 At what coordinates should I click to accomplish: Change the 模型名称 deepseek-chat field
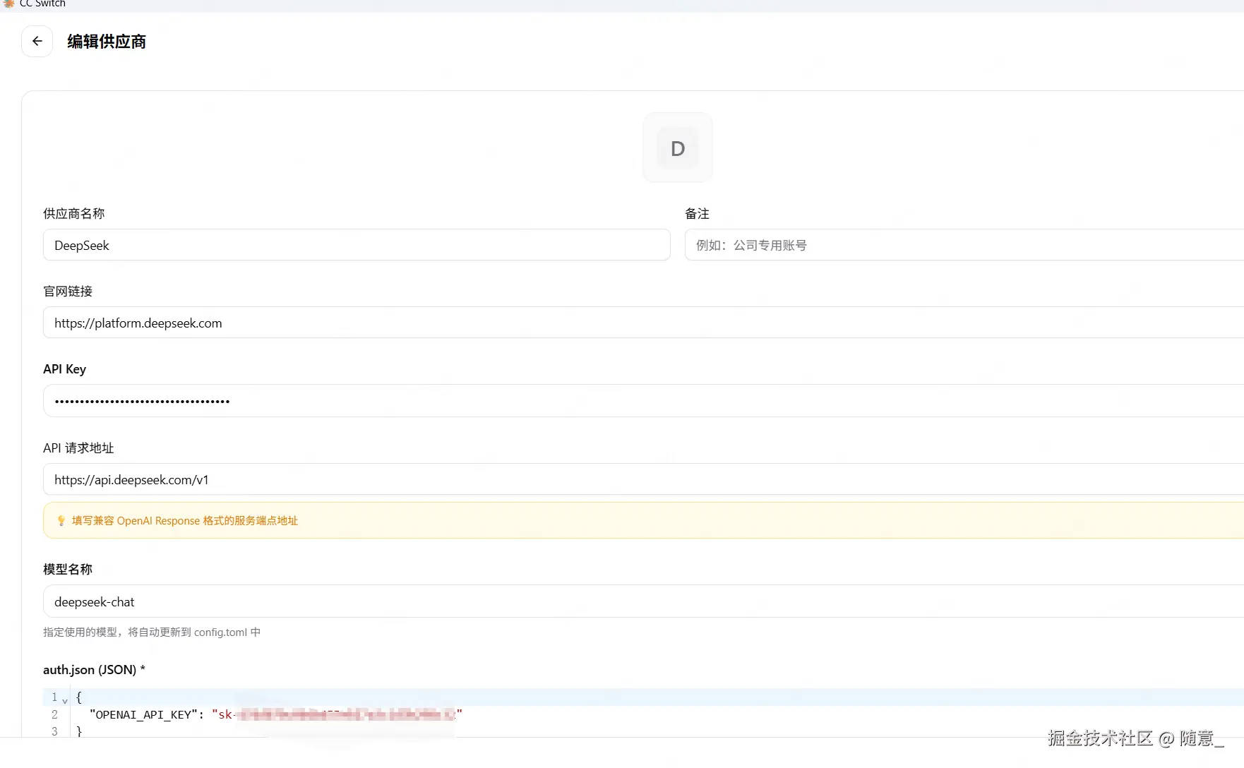click(x=643, y=601)
